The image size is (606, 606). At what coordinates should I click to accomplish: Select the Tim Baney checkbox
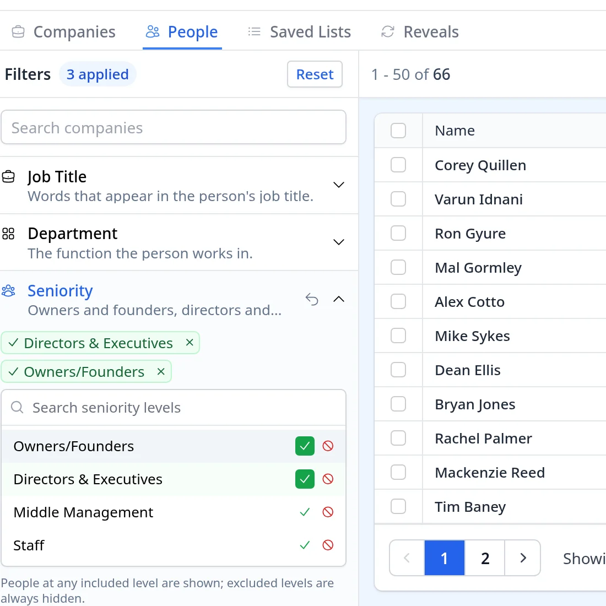[398, 506]
